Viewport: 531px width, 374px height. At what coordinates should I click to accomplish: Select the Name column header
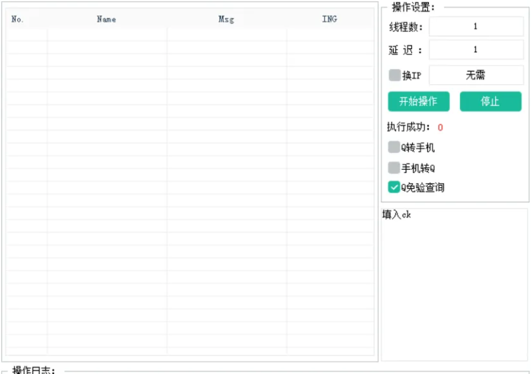(x=107, y=19)
